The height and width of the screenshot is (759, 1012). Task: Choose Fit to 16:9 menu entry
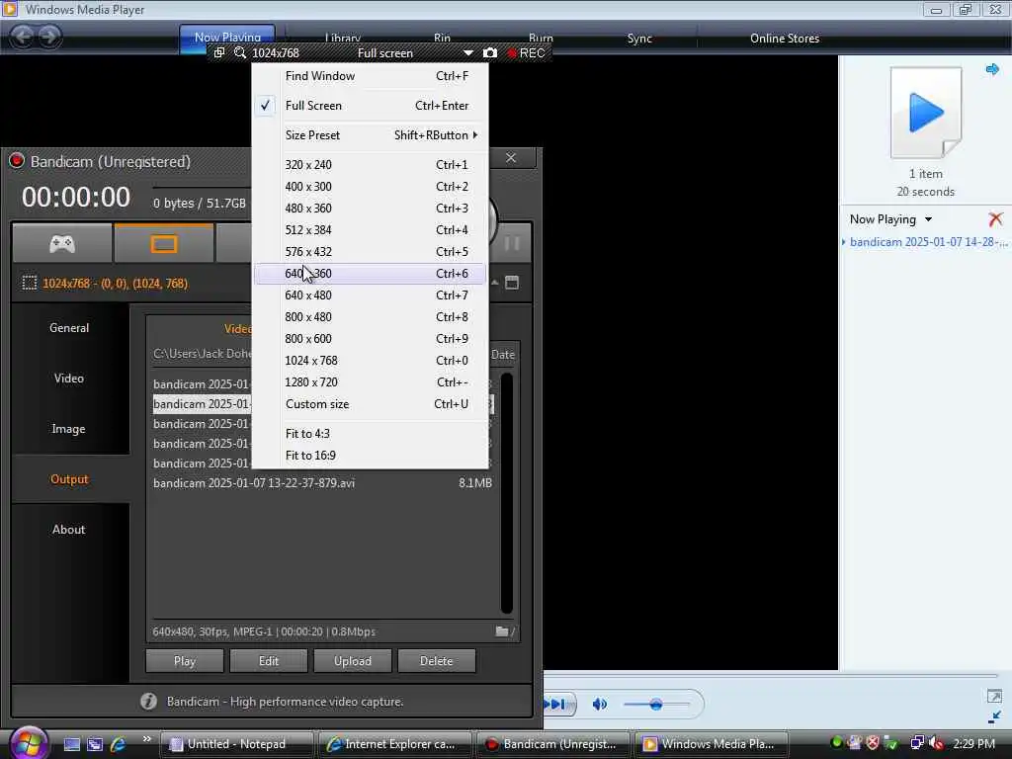pyautogui.click(x=370, y=455)
